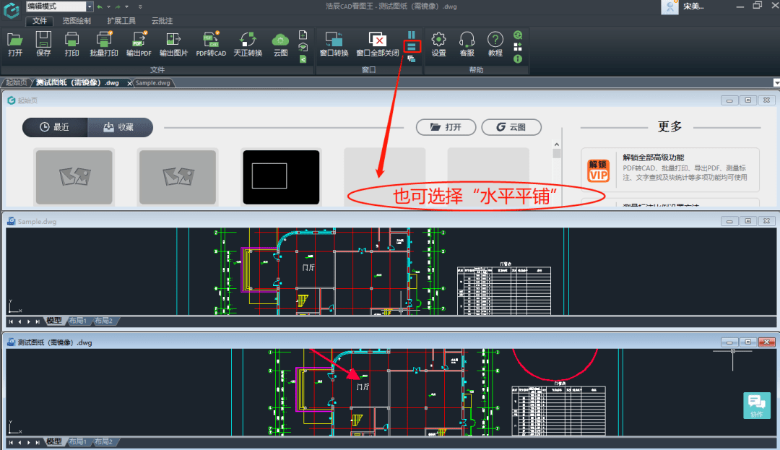Click the 天正转换 conversion icon

248,43
